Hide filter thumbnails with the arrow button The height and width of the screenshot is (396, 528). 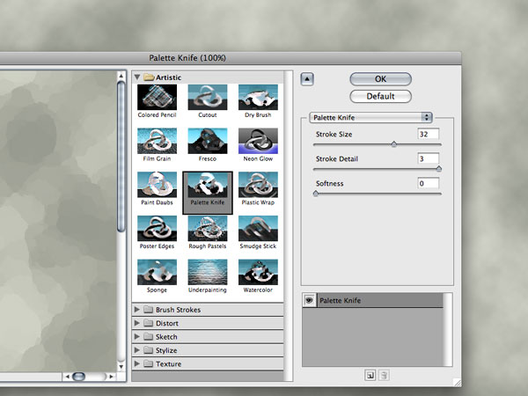click(307, 79)
